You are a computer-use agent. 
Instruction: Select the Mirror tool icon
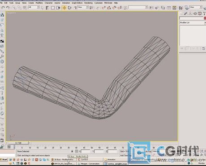tap(151, 8)
